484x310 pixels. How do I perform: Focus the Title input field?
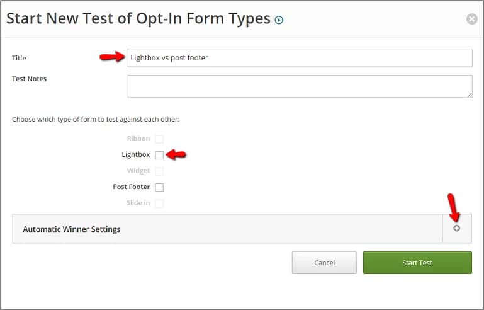[300, 58]
